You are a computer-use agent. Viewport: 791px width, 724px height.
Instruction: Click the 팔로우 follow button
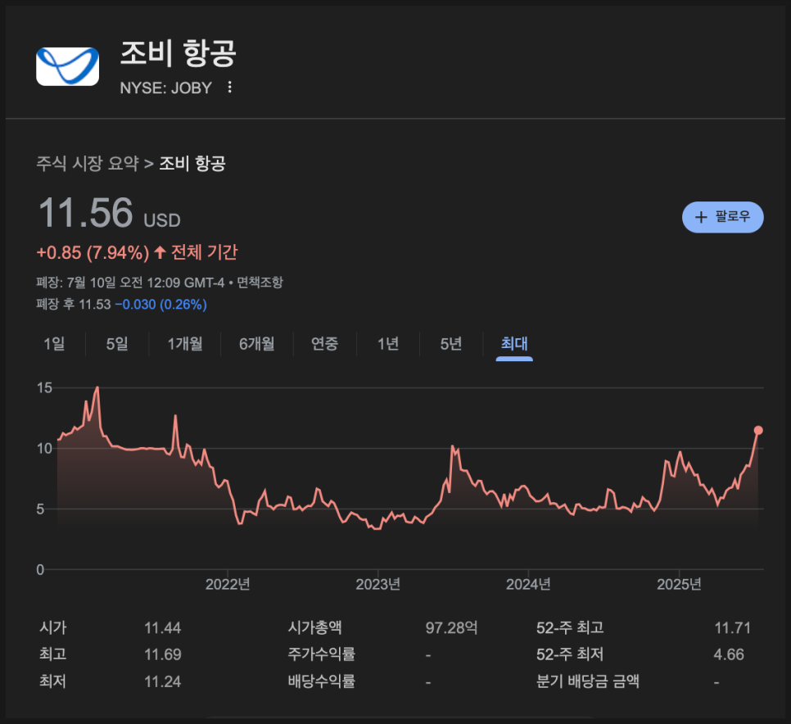pos(722,218)
